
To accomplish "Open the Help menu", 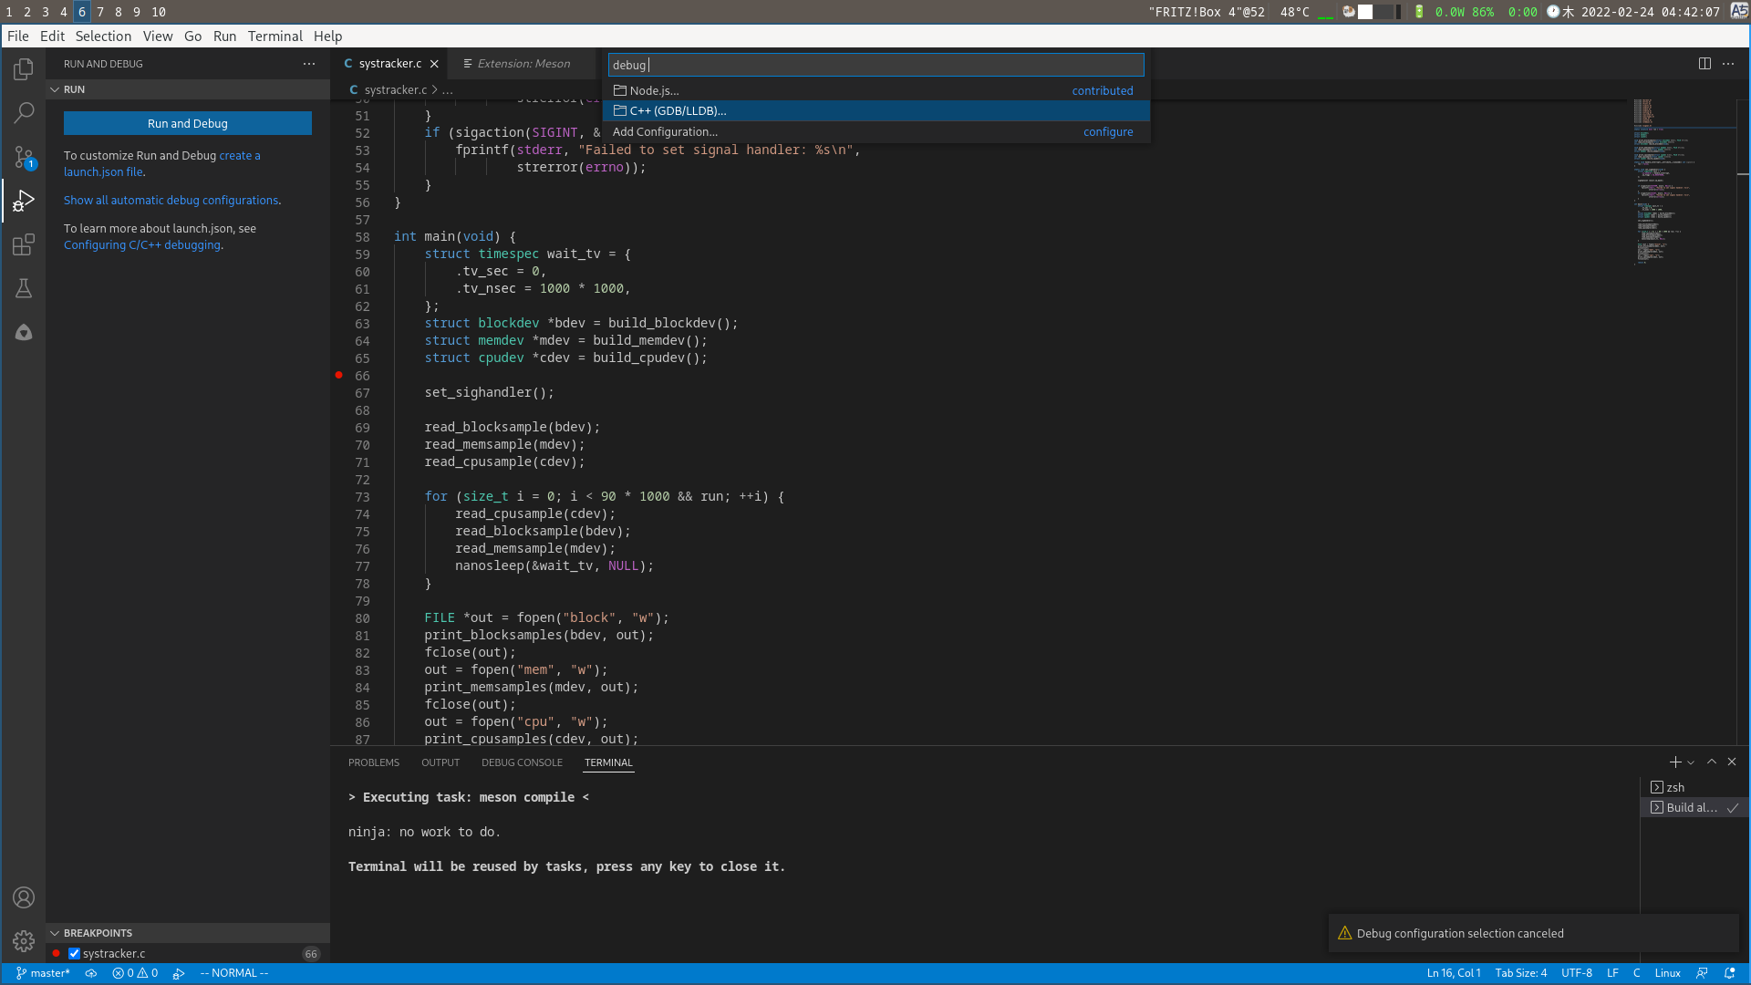I will point(328,36).
